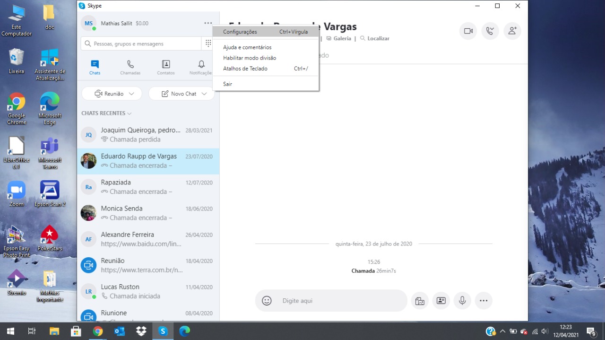Share a contact card from the message bar
Viewport: 605px width, 340px height.
pyautogui.click(x=441, y=300)
